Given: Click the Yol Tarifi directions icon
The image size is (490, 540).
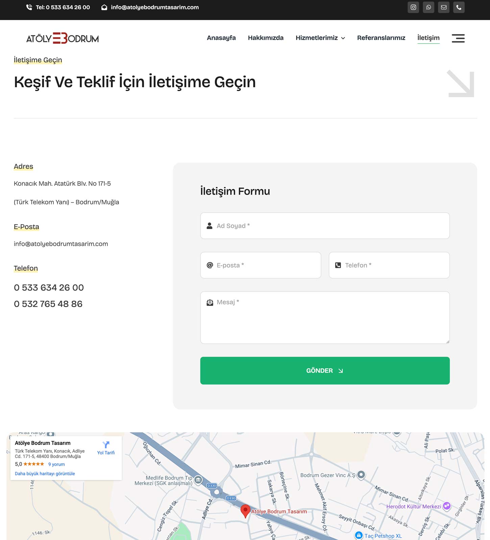Looking at the screenshot, I should tap(106, 445).
